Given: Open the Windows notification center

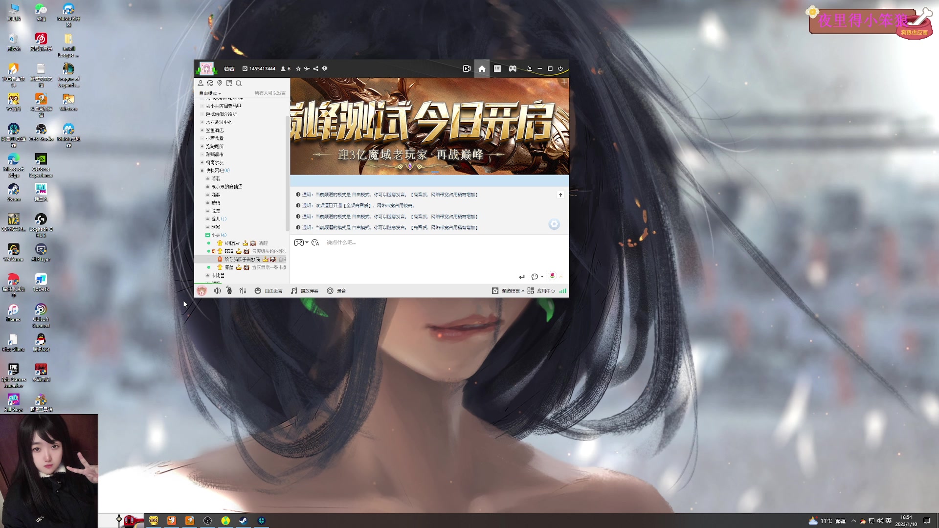Looking at the screenshot, I should (x=927, y=521).
